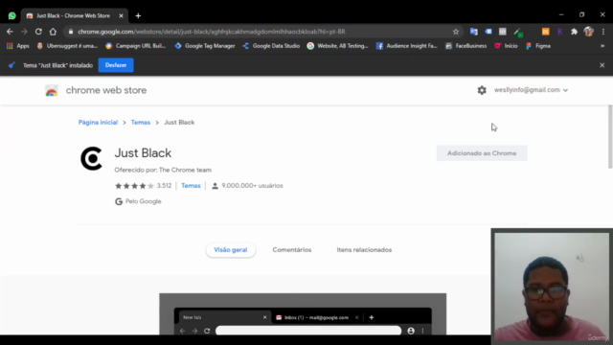Open the Ubersuggest bookmark
The width and height of the screenshot is (613, 345).
67,46
